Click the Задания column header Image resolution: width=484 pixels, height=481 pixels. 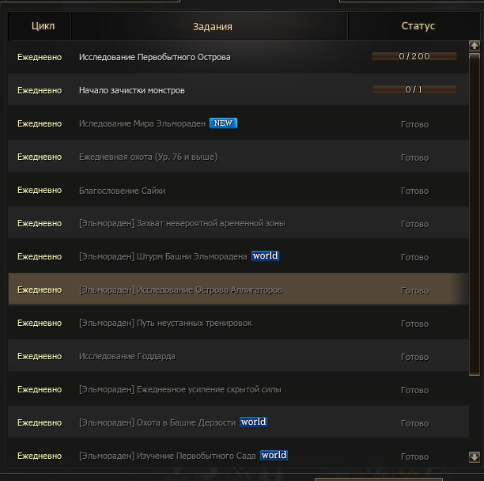pyautogui.click(x=212, y=26)
